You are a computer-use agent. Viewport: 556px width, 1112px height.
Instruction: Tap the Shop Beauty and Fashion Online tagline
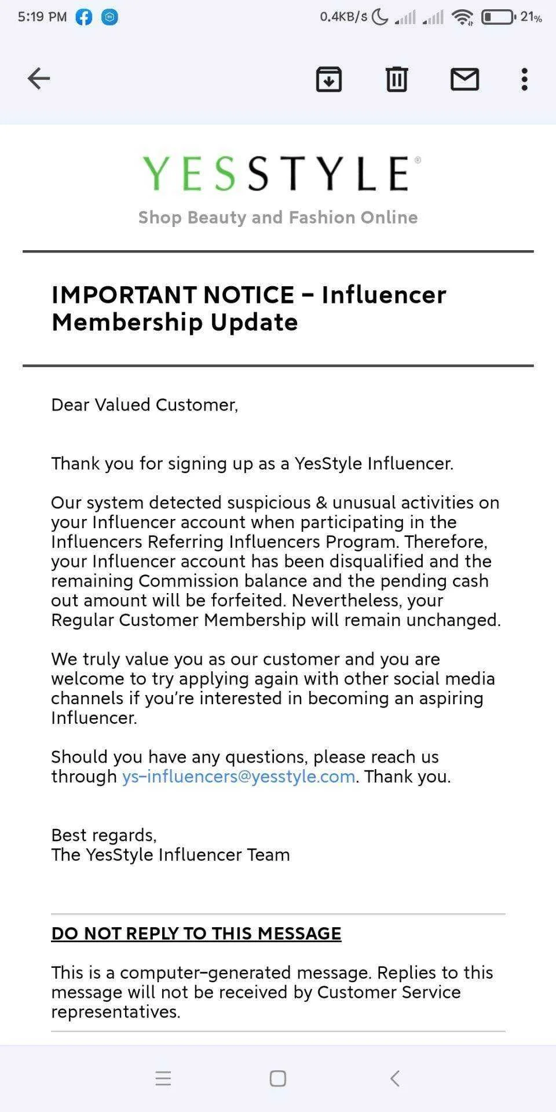tap(278, 217)
